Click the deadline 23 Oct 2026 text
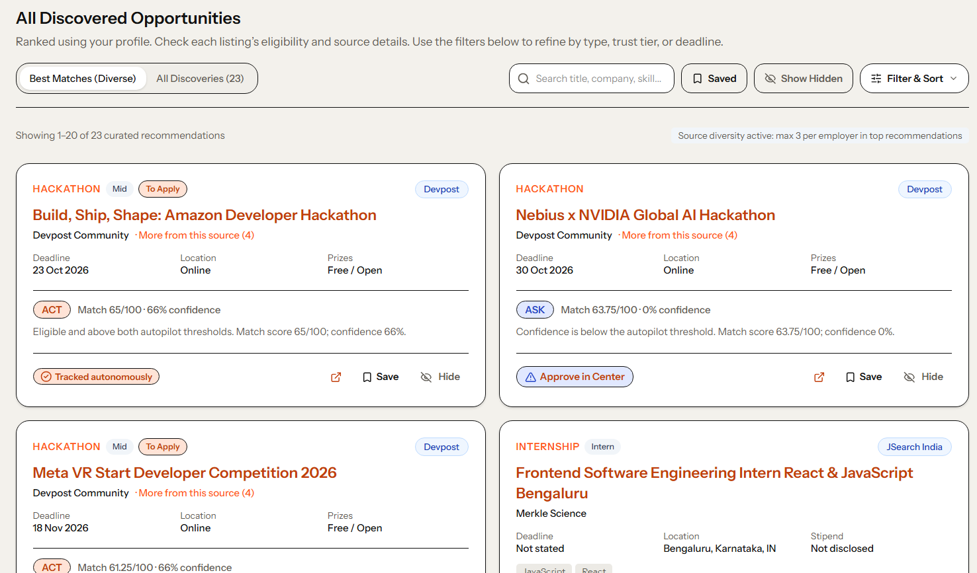The width and height of the screenshot is (977, 573). click(61, 270)
